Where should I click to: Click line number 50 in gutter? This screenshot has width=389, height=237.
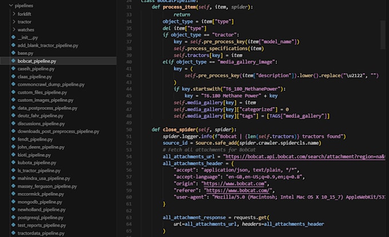pyautogui.click(x=129, y=129)
